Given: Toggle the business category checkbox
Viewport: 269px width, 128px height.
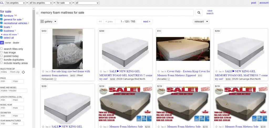Looking at the screenshot, I should pyautogui.click(x=1, y=30).
